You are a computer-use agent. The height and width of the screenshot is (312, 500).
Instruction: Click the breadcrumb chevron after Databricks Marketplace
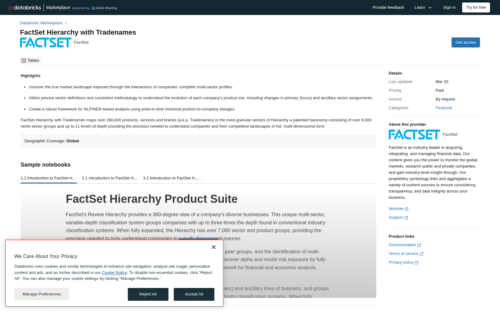point(66,23)
